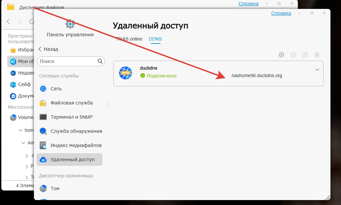Image resolution: width=341 pixels, height=205 pixels.
Task: Switch to the TNAS.online tab
Action: 129,39
